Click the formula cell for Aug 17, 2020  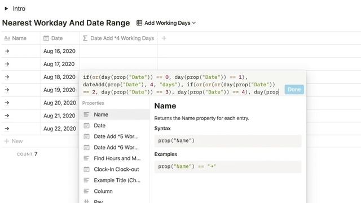pyautogui.click(x=118, y=64)
